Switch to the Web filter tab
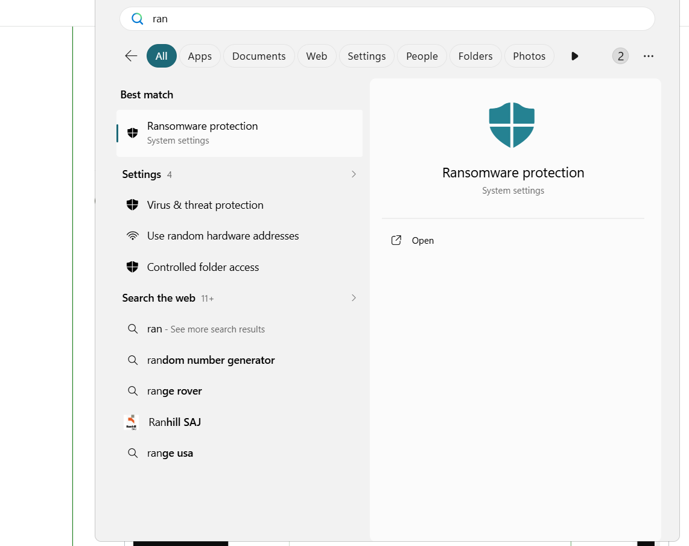 point(316,56)
